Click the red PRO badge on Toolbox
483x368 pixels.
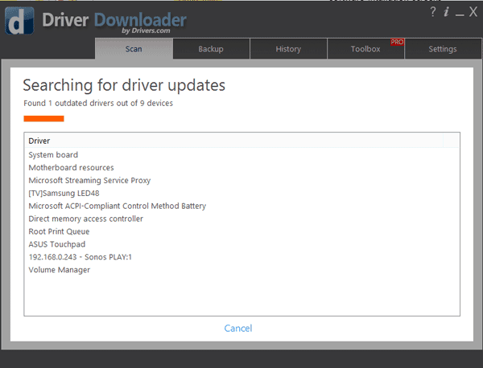tap(397, 42)
